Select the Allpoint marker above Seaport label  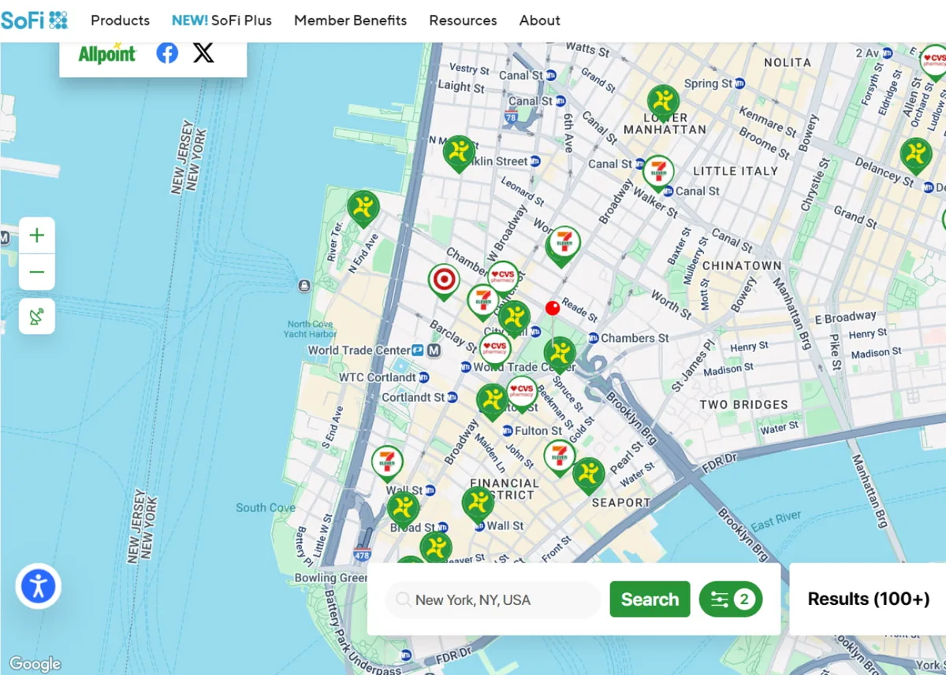588,475
